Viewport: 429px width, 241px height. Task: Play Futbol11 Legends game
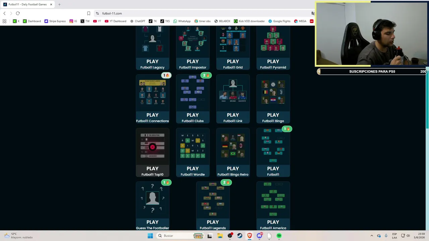coord(213,222)
